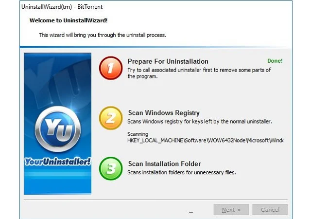Viewport: 311px width, 219px height.
Task: Click the Welcome to UninstallWizard! header
Action: coord(69,20)
